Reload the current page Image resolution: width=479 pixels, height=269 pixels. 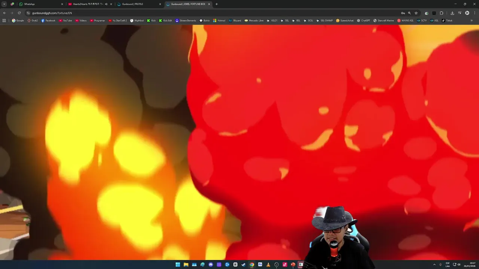[x=19, y=13]
